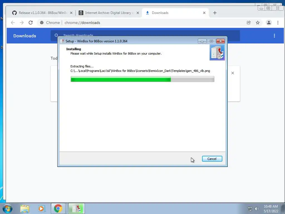The image size is (285, 214).
Task: Open a new Chrome tab
Action: (x=215, y=13)
